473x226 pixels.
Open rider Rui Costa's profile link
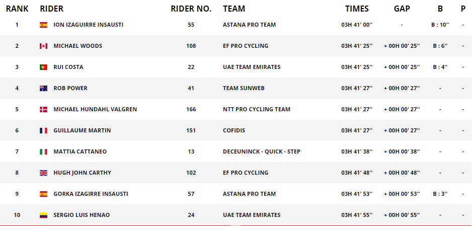pyautogui.click(x=68, y=67)
